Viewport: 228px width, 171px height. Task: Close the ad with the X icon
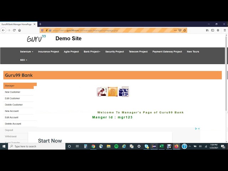point(199,129)
